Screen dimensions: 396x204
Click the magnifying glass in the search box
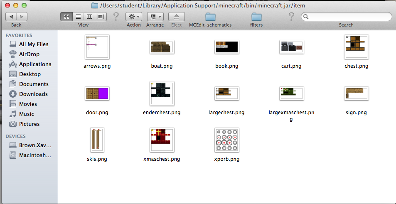pos(306,17)
